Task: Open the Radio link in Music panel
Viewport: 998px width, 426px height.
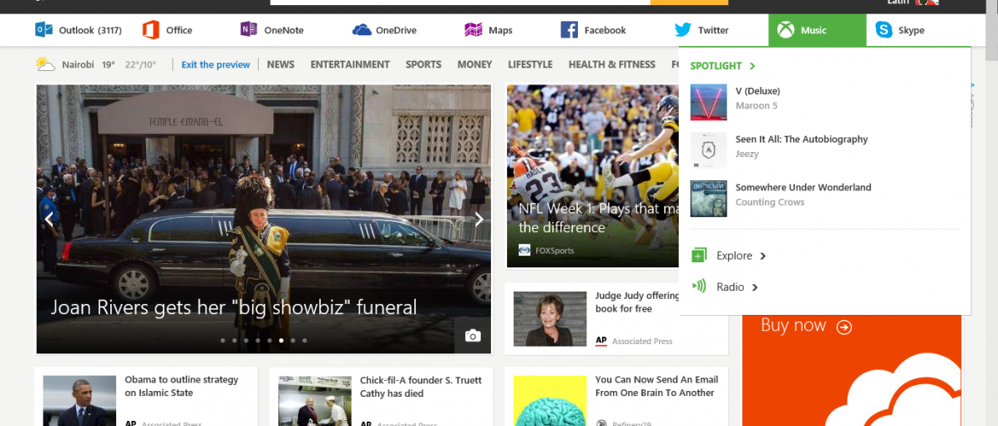Action: coord(730,287)
